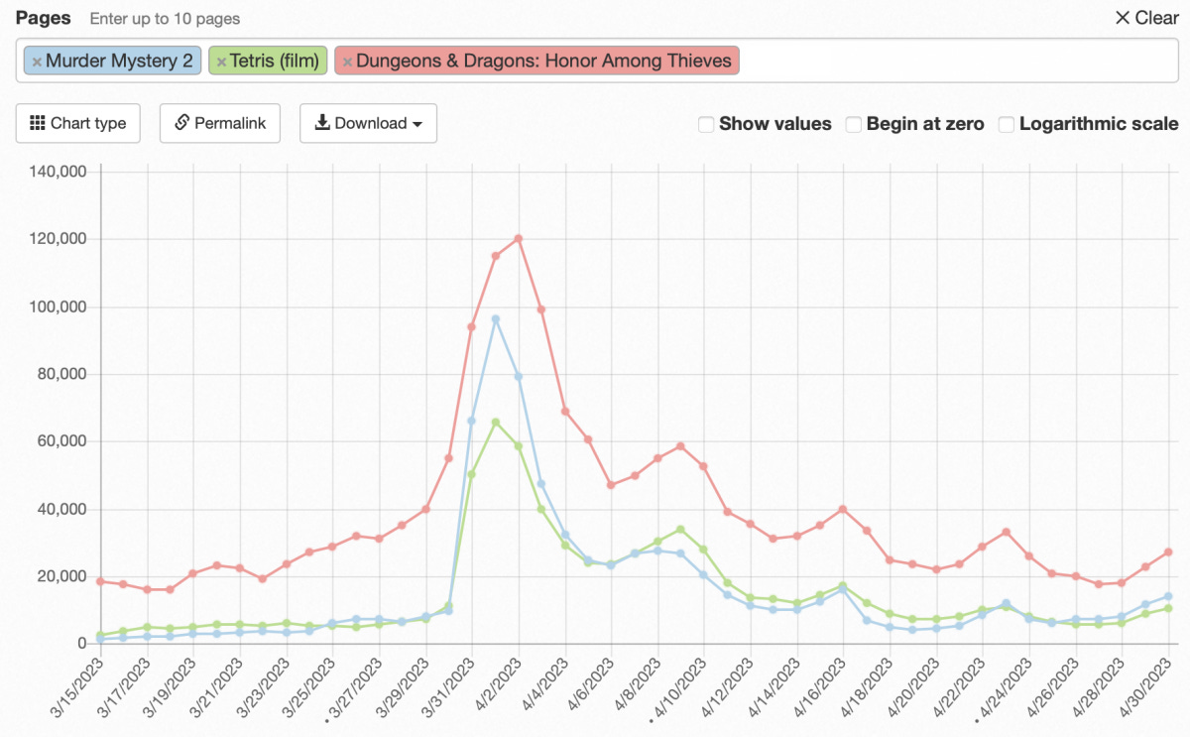This screenshot has width=1190, height=737.
Task: Click the Clear pages button
Action: pos(1147,18)
